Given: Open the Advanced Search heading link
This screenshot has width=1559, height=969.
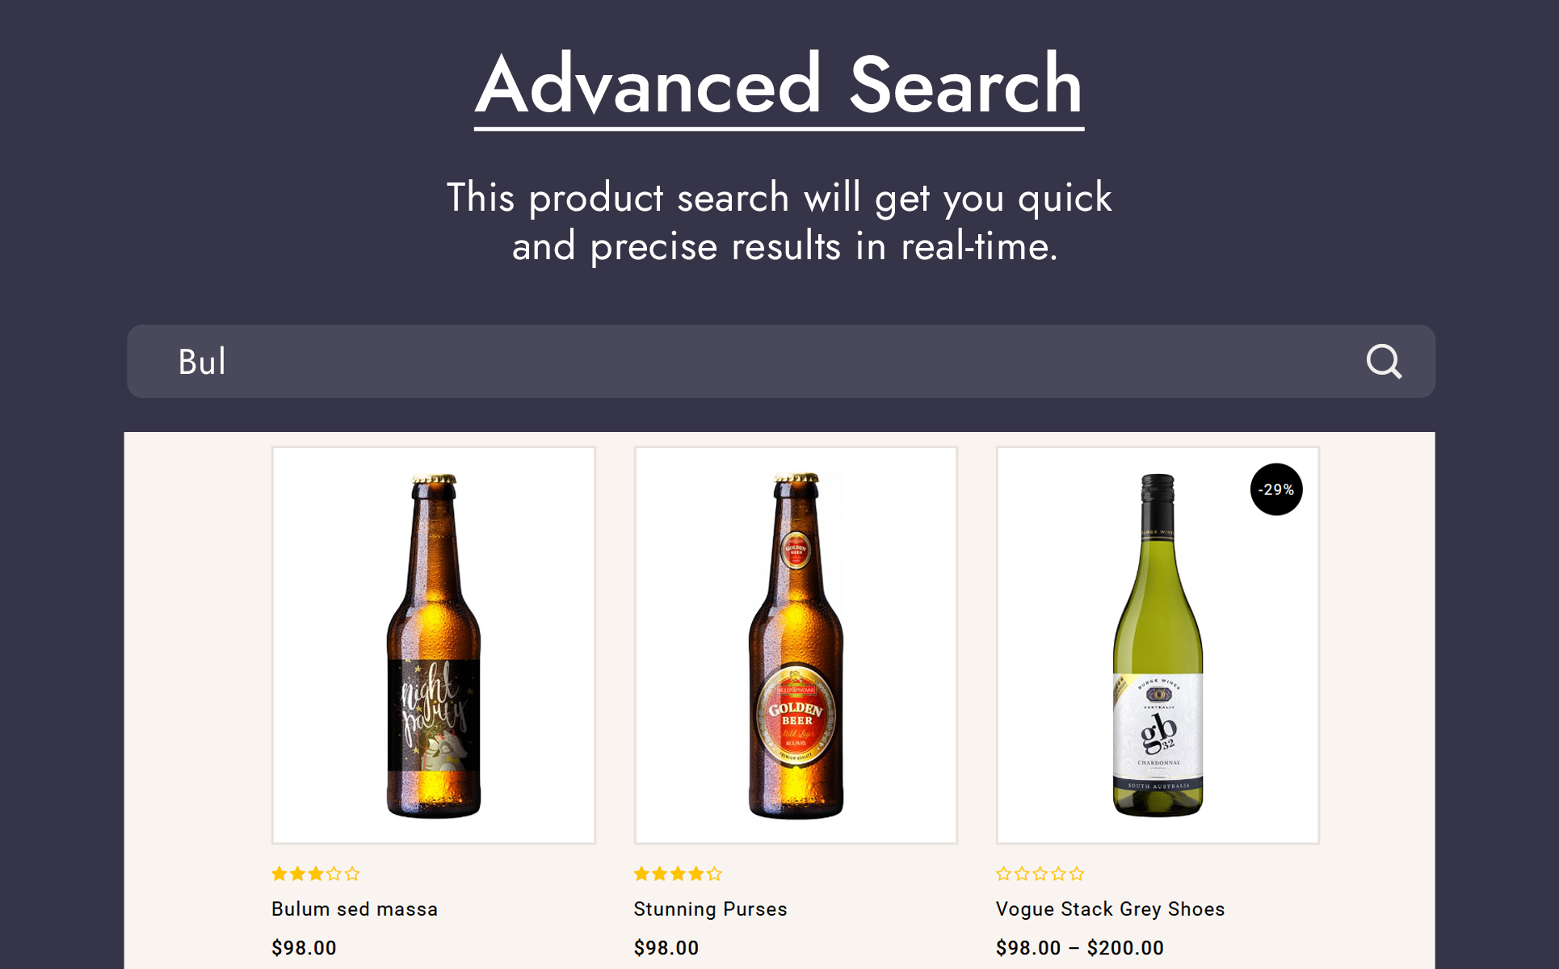Looking at the screenshot, I should pos(779,85).
